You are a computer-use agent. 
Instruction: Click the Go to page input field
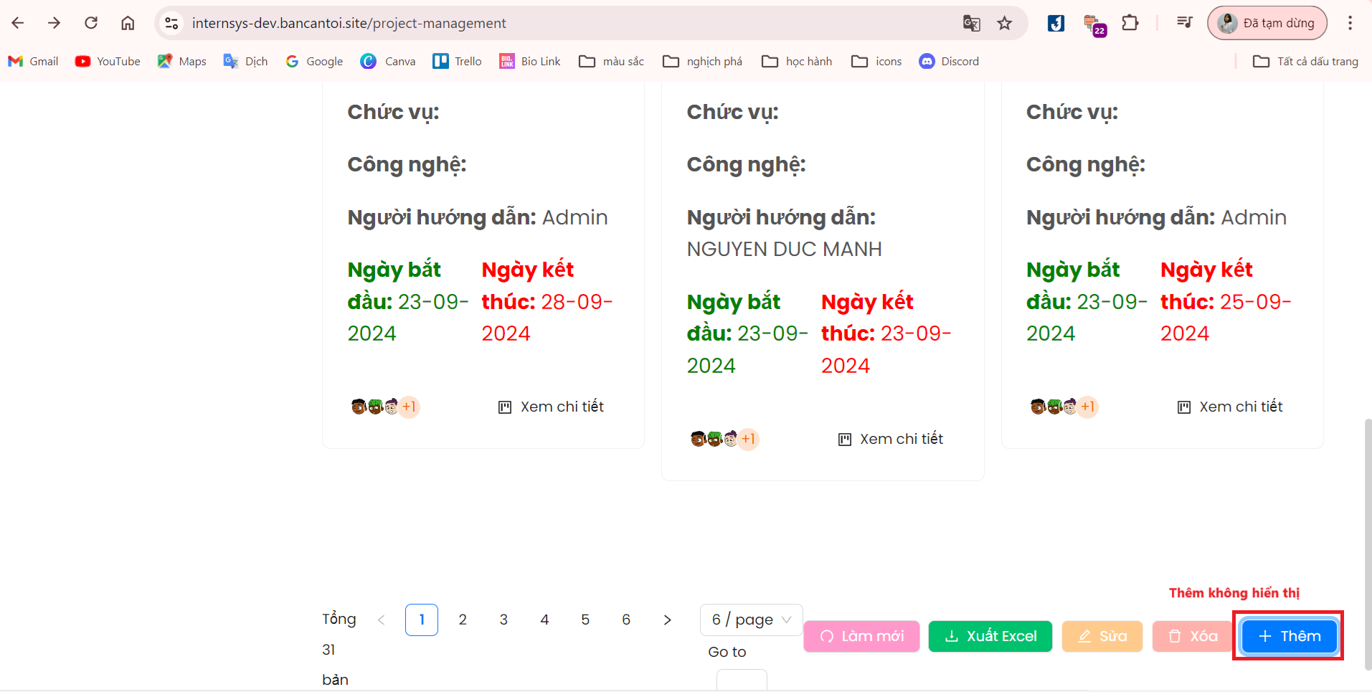(742, 680)
